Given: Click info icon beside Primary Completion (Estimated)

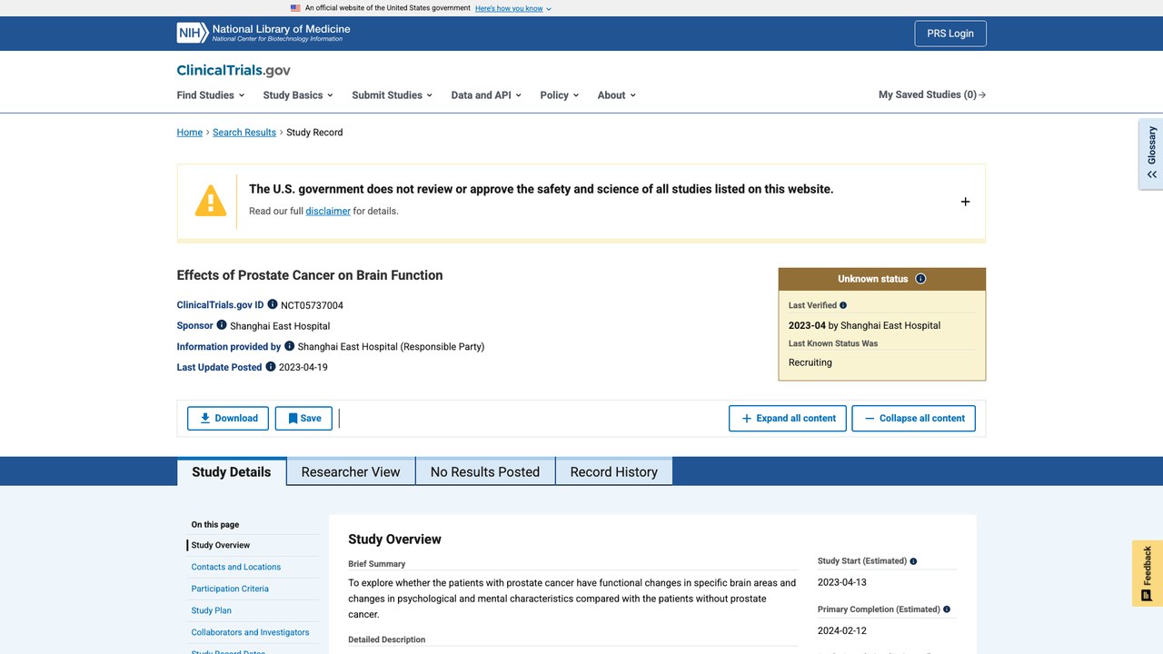Looking at the screenshot, I should [x=947, y=609].
